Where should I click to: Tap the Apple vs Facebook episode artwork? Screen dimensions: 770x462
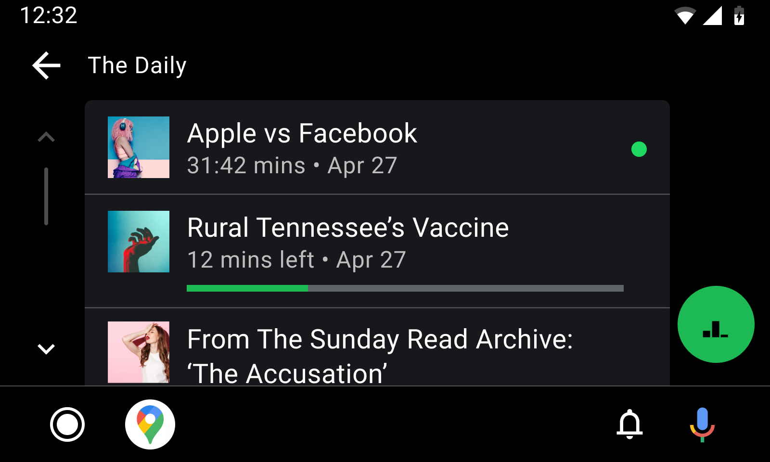point(139,147)
